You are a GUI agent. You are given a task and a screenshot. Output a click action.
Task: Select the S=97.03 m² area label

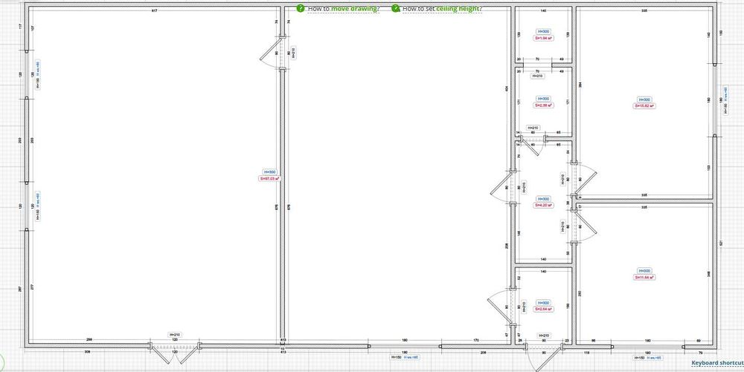coord(269,179)
